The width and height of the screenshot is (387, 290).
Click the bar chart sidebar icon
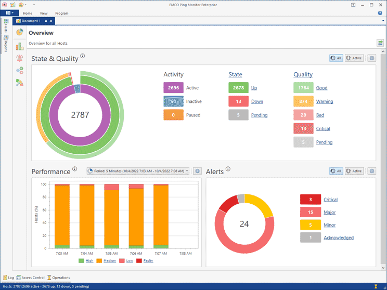20,46
